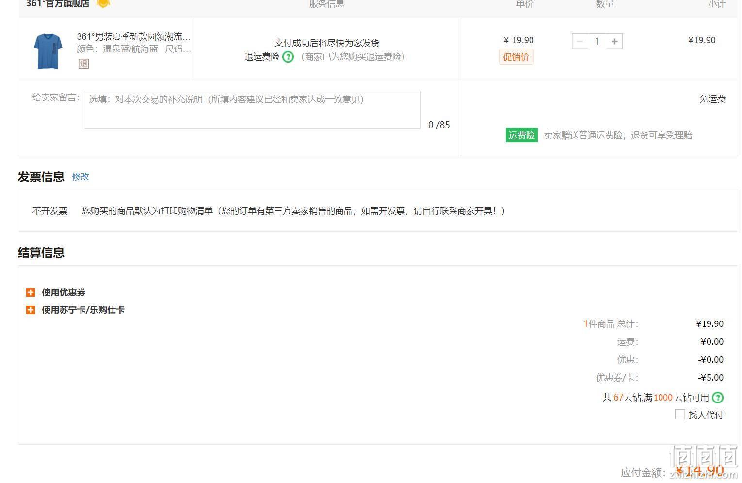Click the 支付成功后将尽快为您发货 service text
Viewport: 742px width, 483px height.
(x=327, y=43)
